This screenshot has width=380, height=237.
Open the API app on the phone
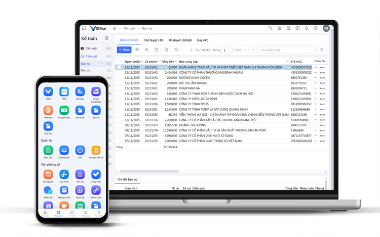(x=80, y=150)
